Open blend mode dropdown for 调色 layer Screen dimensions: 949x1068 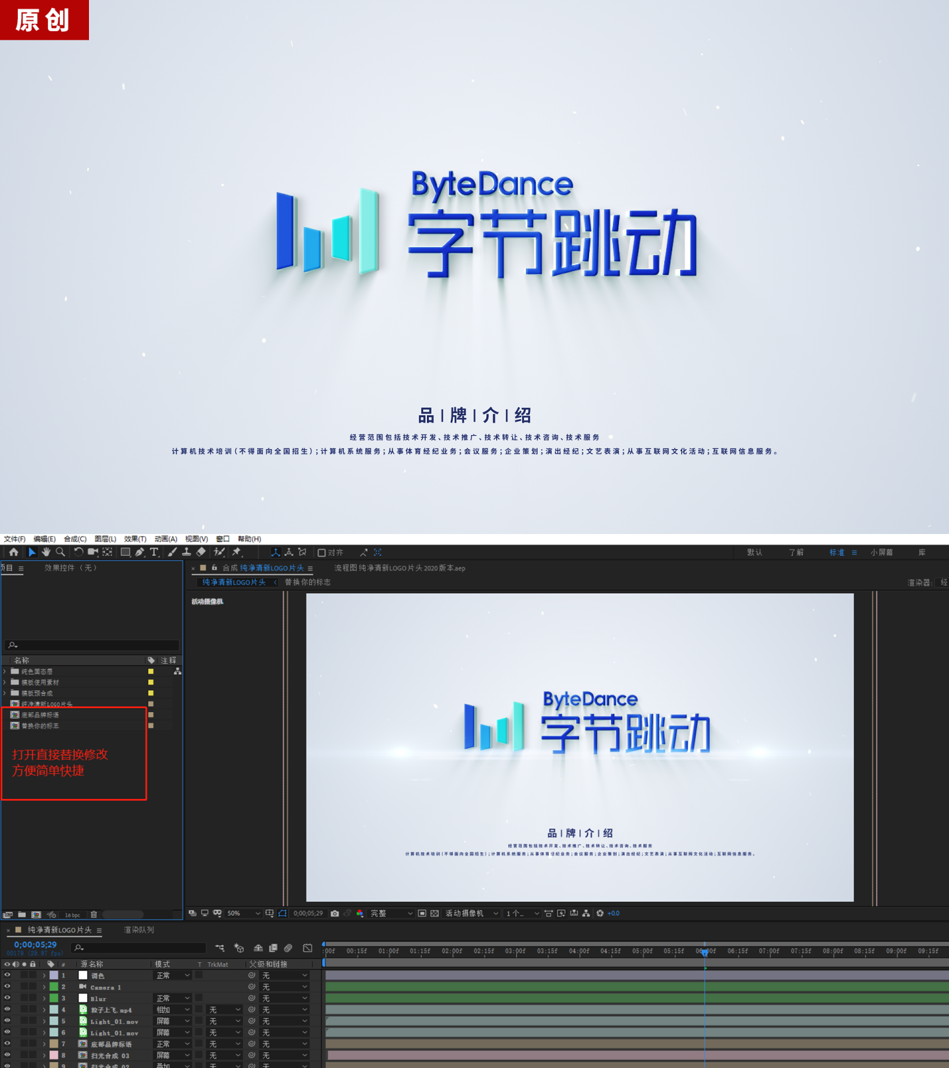(x=173, y=975)
